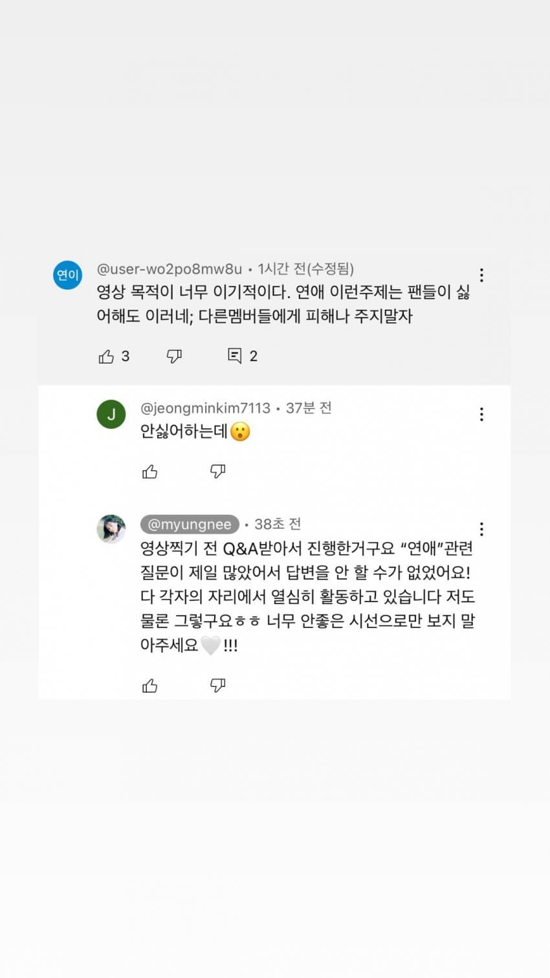The height and width of the screenshot is (978, 550).
Task: Tap the green J profile avatar
Action: 111,415
